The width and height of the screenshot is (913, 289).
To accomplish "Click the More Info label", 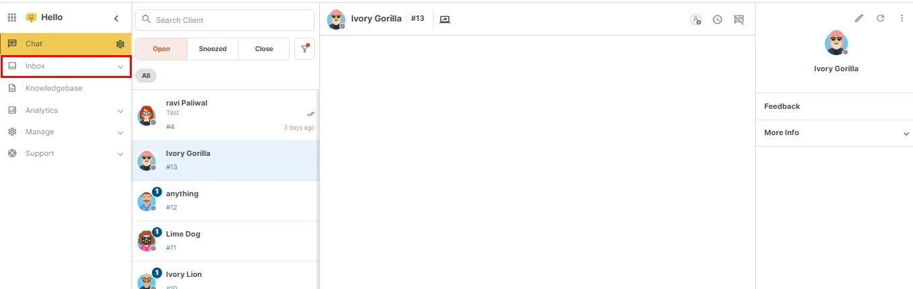I will (x=781, y=132).
